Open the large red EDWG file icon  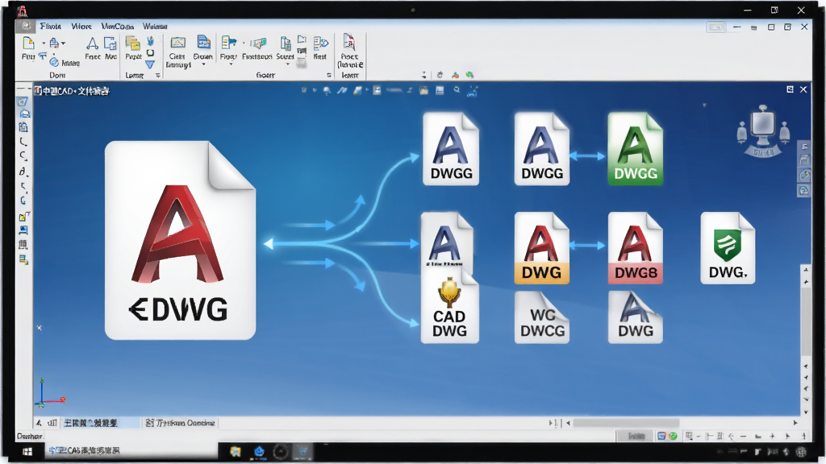pos(180,240)
